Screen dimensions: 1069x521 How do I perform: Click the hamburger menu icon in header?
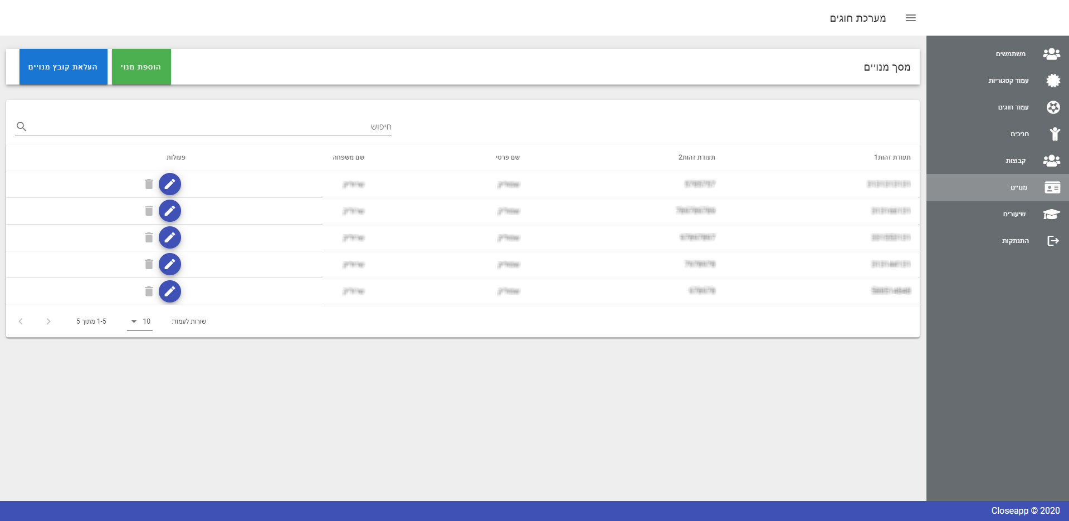point(911,18)
